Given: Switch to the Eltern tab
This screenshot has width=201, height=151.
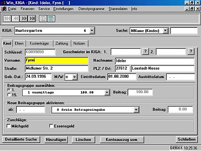Looking at the screenshot, I should coord(19,44).
